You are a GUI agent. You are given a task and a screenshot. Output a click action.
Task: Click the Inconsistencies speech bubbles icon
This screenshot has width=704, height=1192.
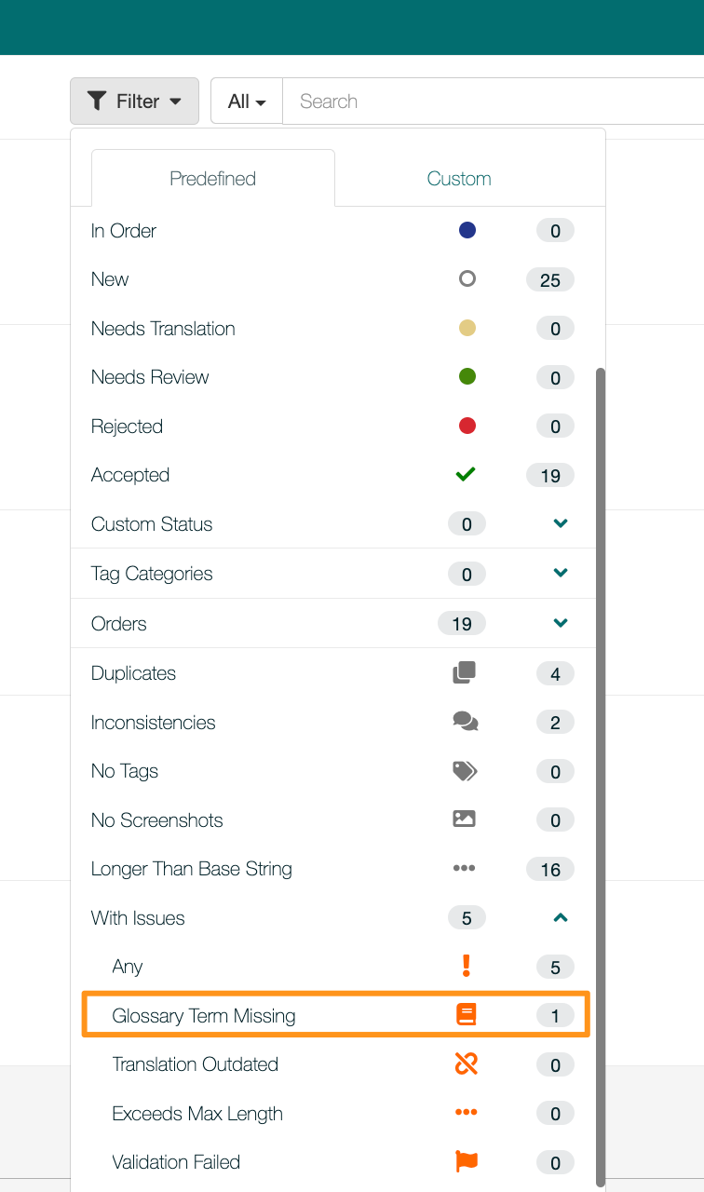click(x=465, y=722)
